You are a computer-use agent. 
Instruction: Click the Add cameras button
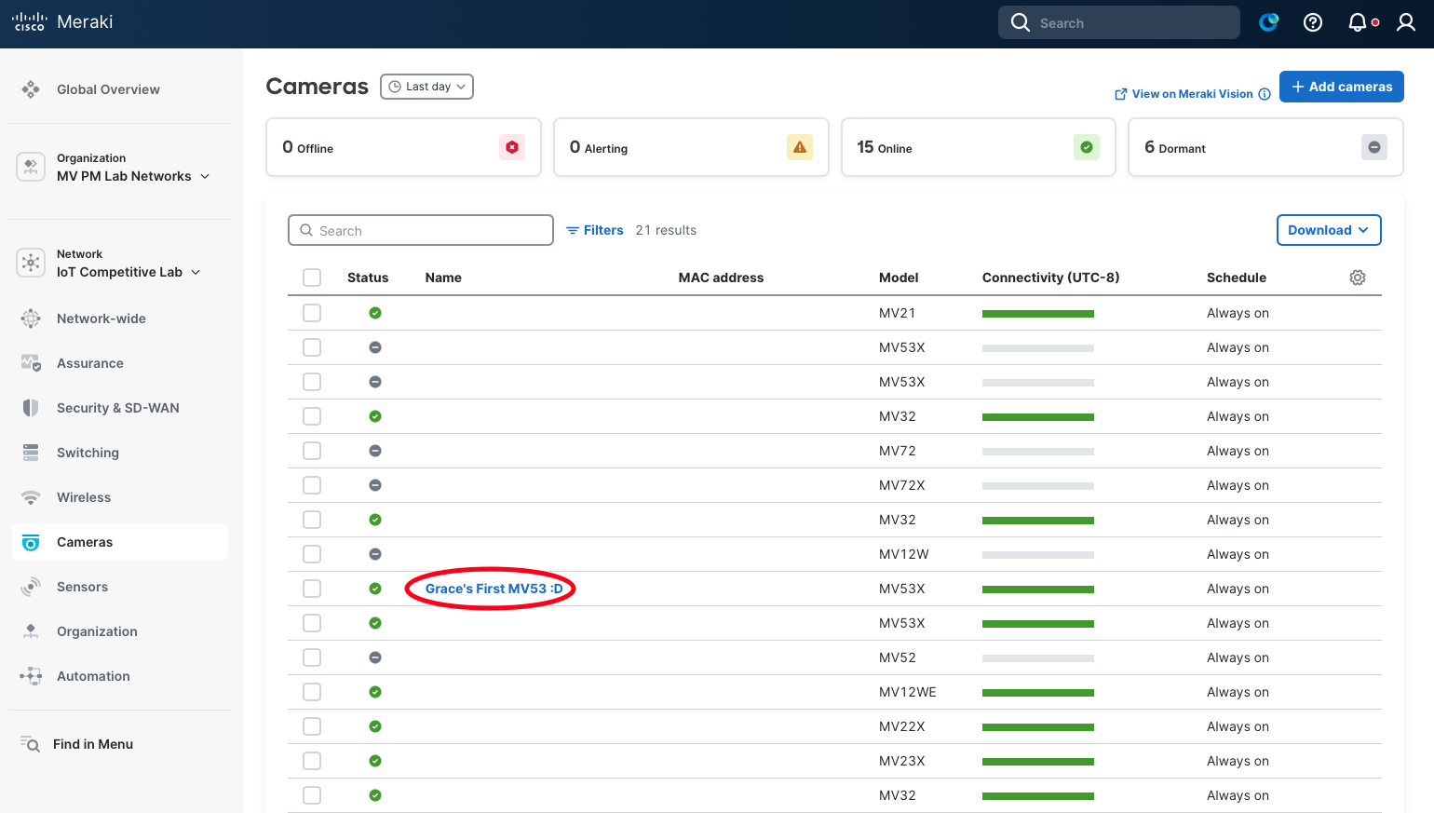coord(1341,87)
